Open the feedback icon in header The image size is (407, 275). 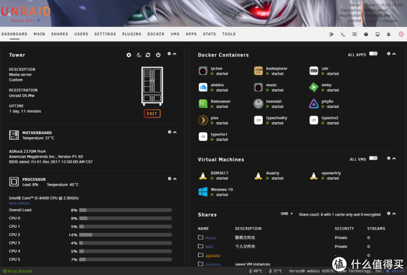pyautogui.click(x=354, y=34)
